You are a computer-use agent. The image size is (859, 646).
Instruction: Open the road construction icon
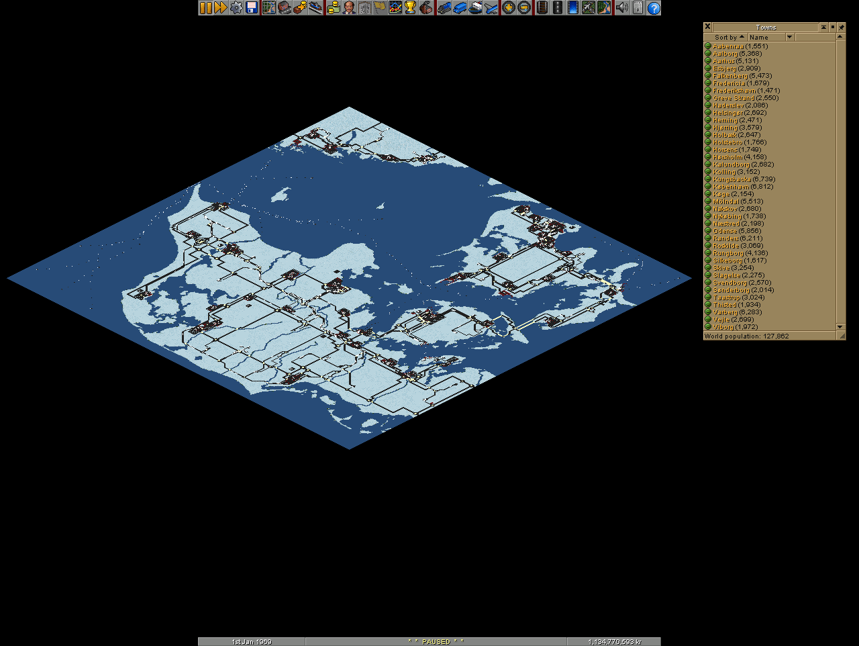(x=557, y=8)
